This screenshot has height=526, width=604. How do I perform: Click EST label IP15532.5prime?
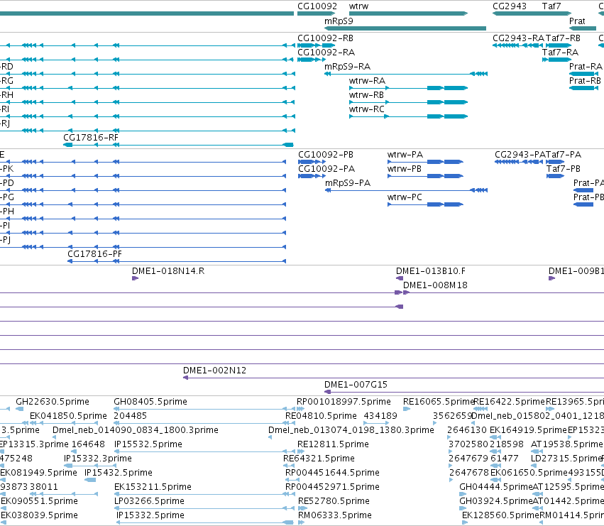148,444
